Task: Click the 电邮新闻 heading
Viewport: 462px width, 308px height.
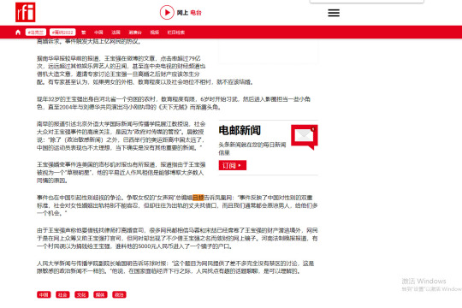Action: [x=240, y=130]
